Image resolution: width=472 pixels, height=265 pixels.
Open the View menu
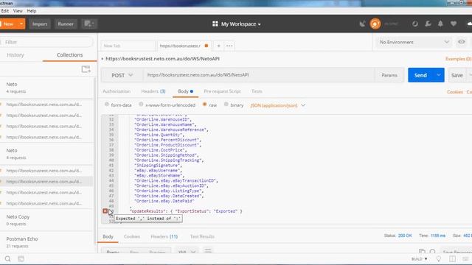pyautogui.click(x=18, y=11)
